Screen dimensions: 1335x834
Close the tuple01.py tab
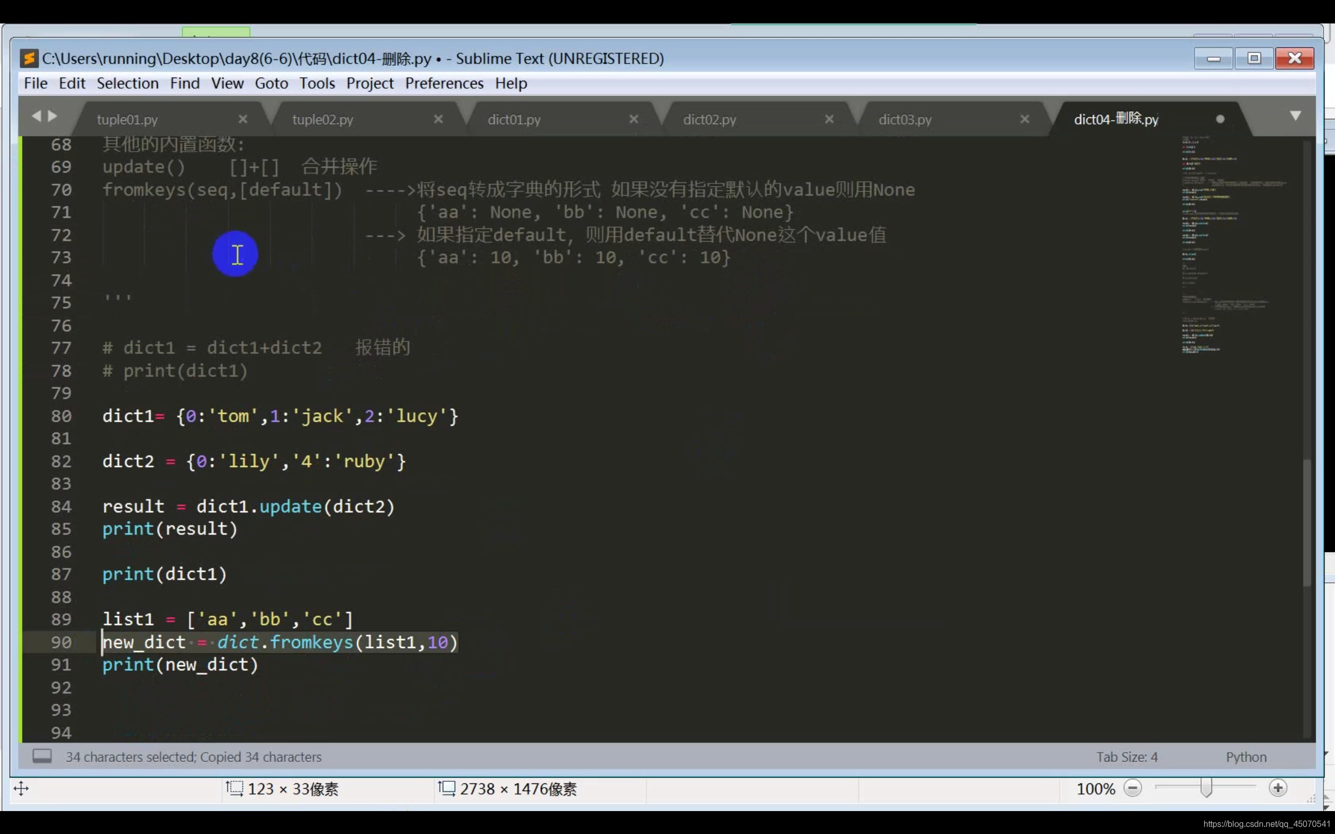(x=242, y=119)
